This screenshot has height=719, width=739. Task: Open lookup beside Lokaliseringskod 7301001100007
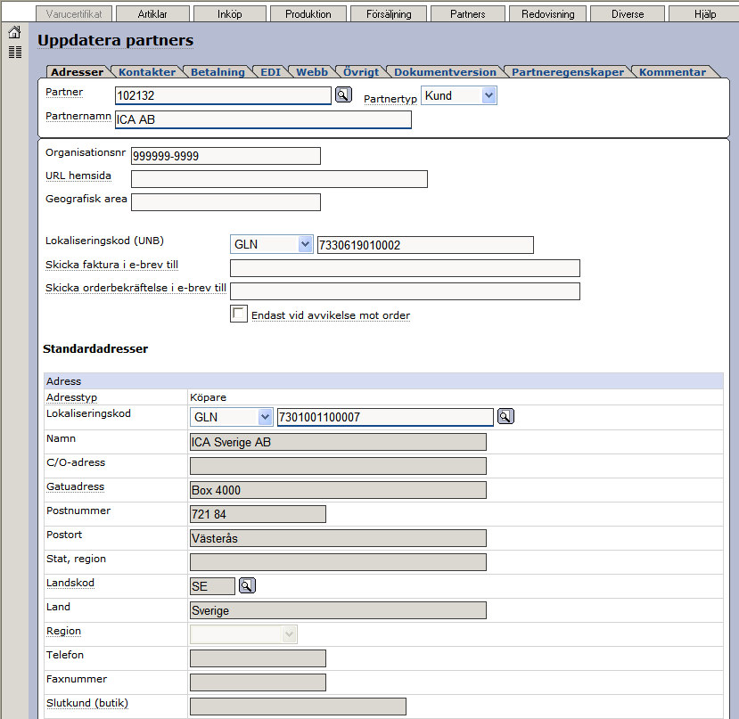[x=505, y=416]
